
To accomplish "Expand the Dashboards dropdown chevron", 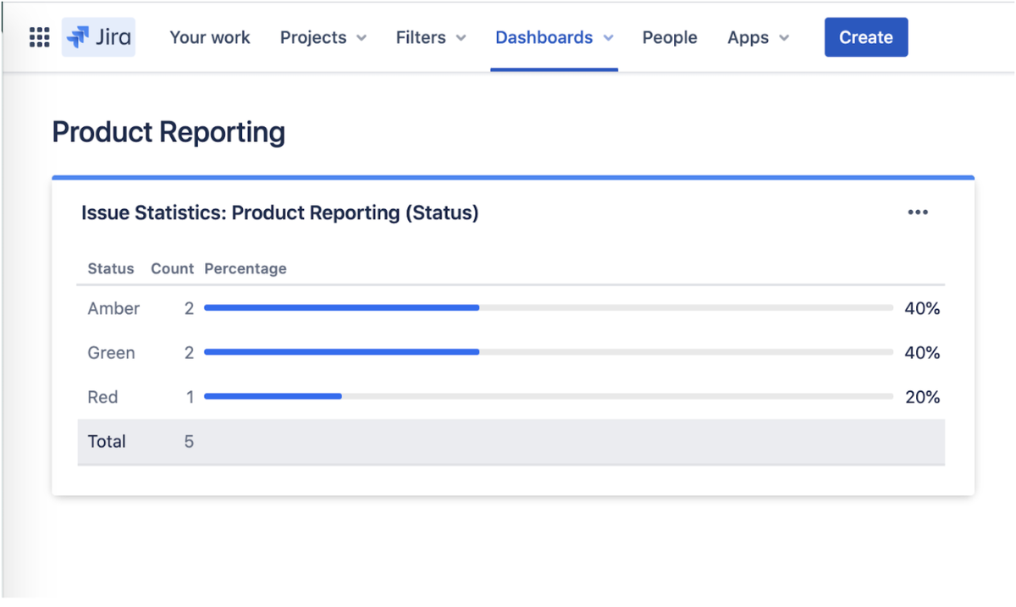I will (608, 38).
